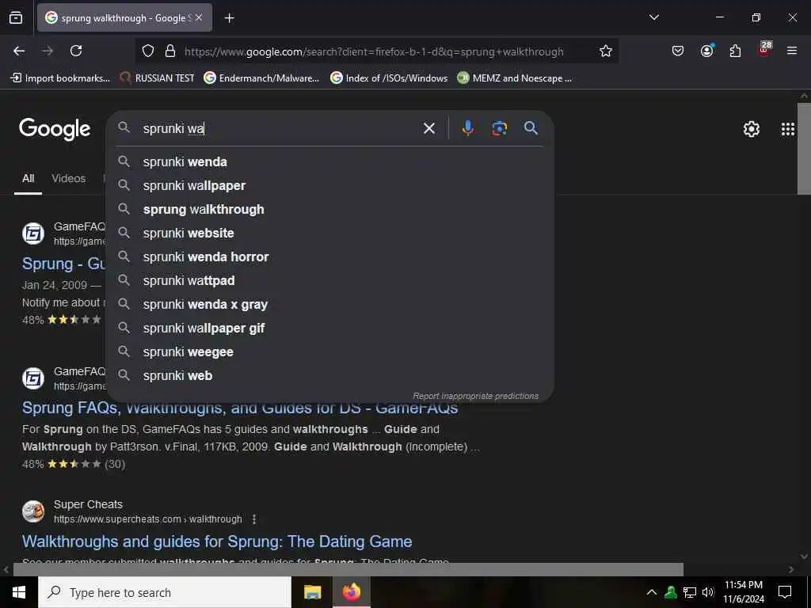Choose the 'sprunki weegee' suggestion

330,352
